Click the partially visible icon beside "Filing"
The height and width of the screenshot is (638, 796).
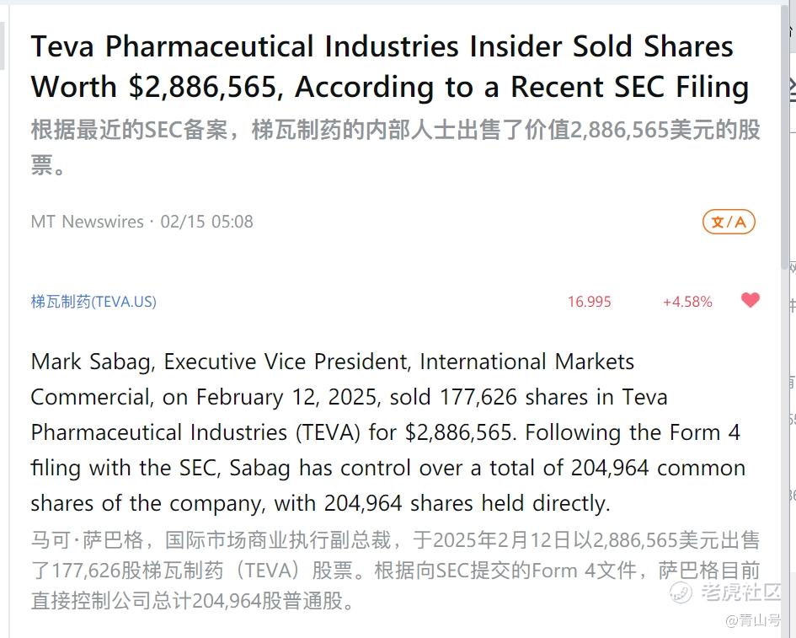[791, 90]
